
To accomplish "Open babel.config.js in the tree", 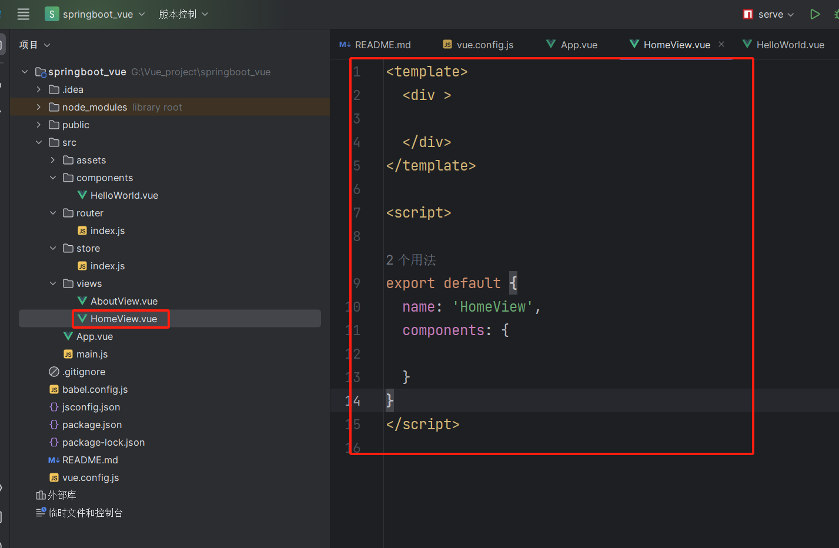I will [95, 389].
